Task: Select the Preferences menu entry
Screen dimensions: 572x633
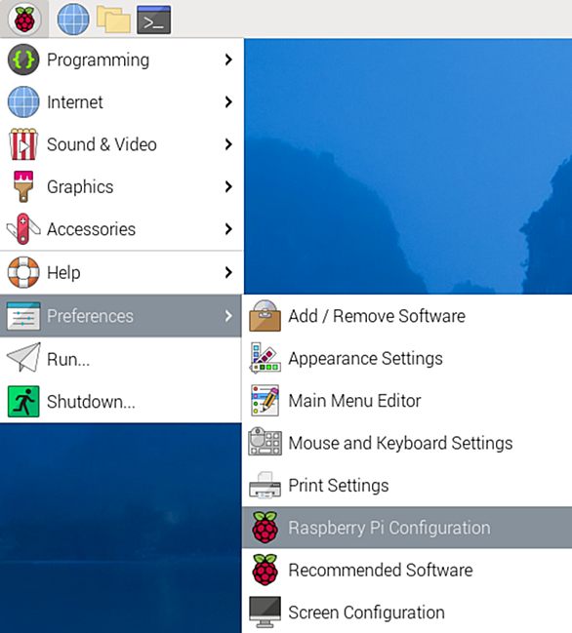Action: tap(121, 316)
